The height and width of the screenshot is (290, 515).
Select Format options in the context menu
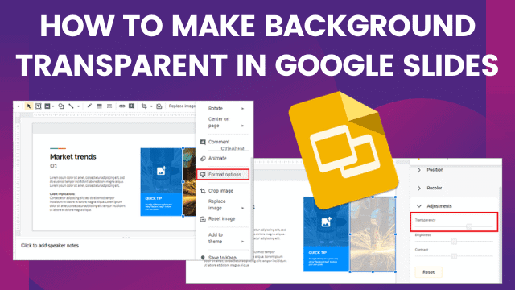coord(223,174)
